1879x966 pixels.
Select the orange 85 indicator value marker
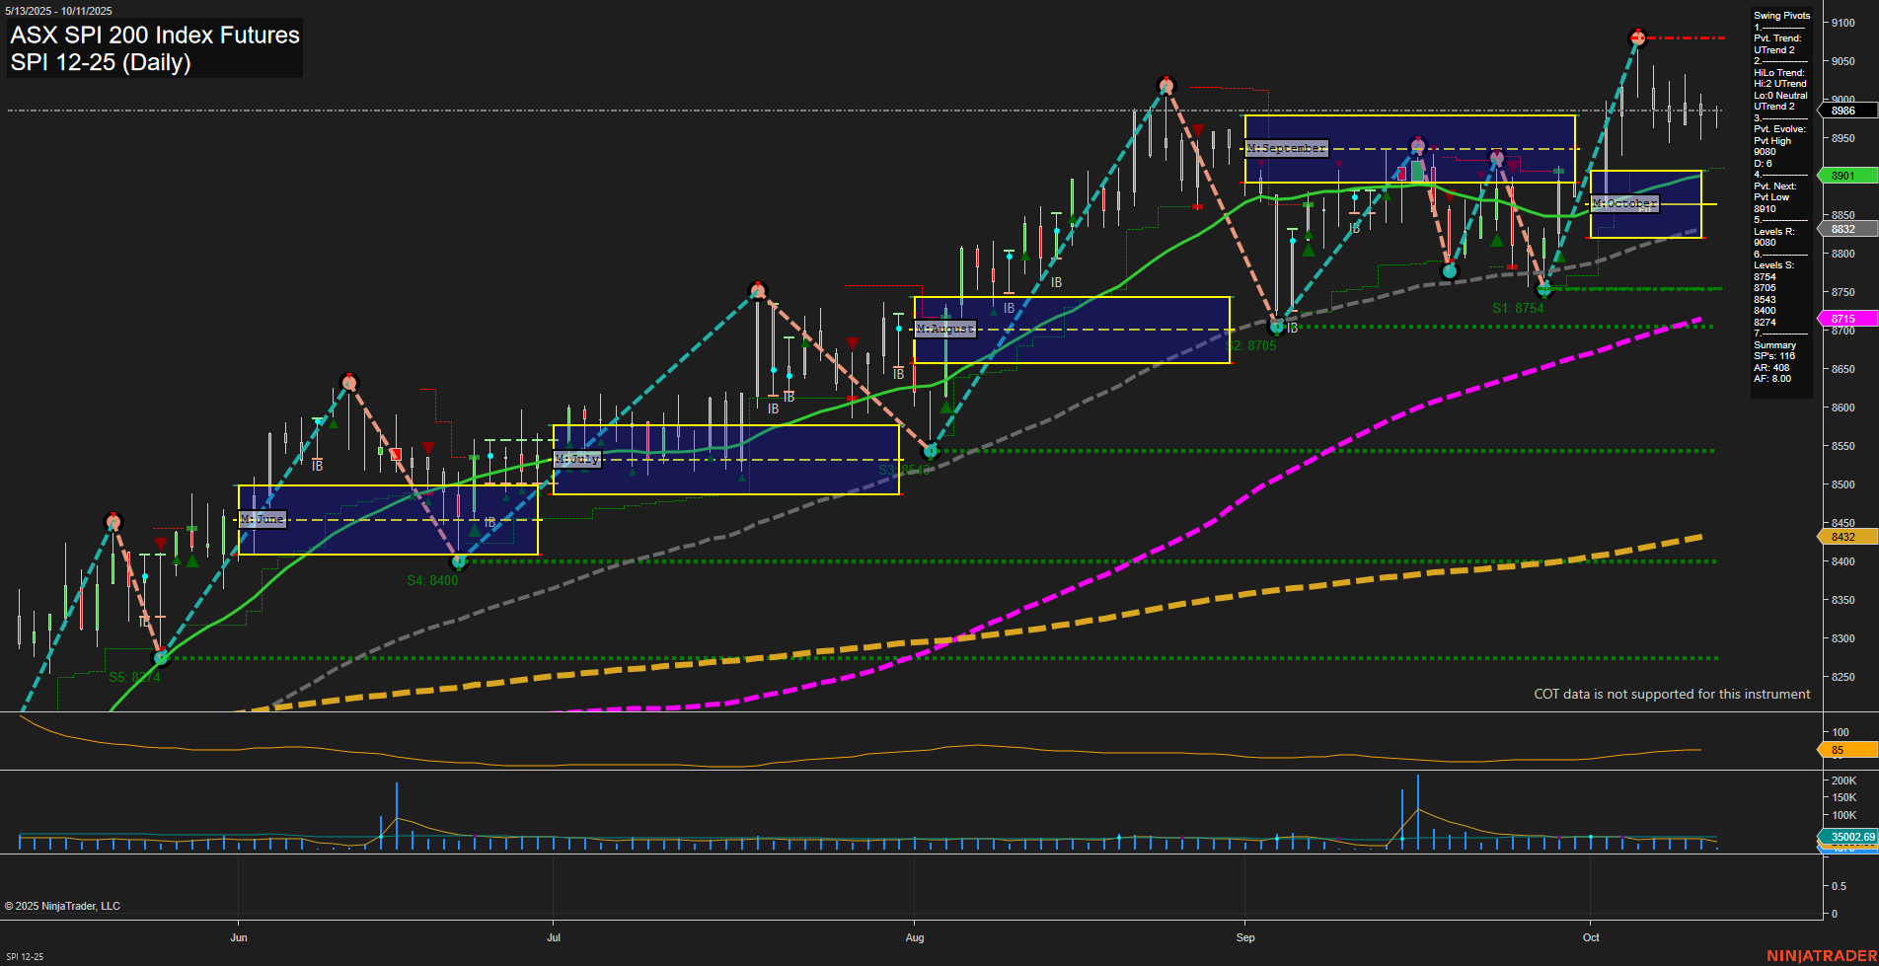[x=1844, y=750]
